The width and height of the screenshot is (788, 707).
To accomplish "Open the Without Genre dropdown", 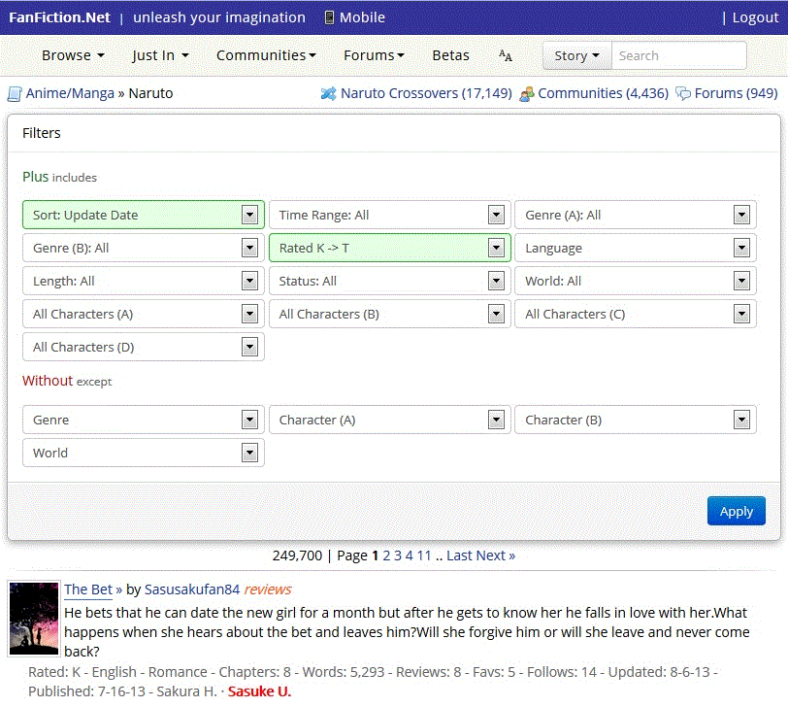I will (x=144, y=420).
